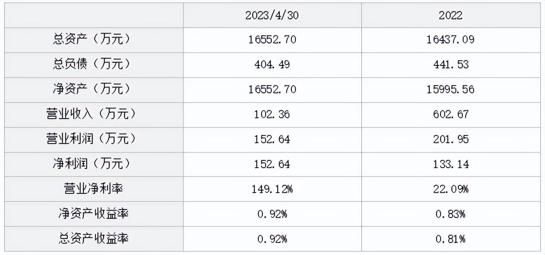Click the 0.81% return on assets cell
Image resolution: width=545 pixels, height=255 pixels.
click(451, 239)
